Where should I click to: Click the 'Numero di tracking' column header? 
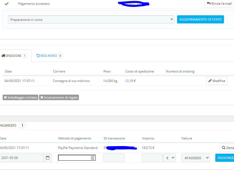click(x=180, y=71)
